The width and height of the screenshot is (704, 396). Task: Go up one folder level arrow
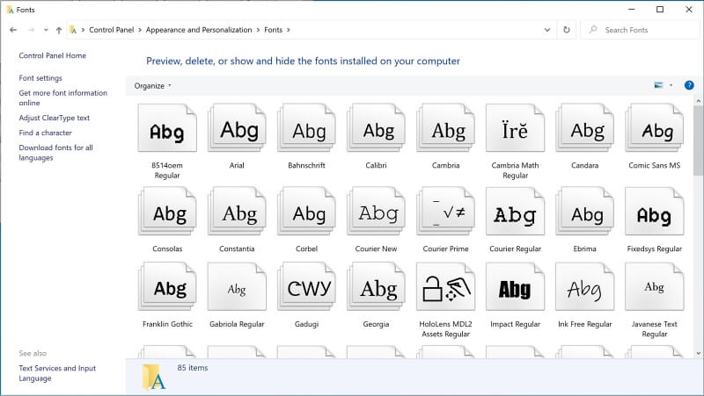(x=59, y=30)
